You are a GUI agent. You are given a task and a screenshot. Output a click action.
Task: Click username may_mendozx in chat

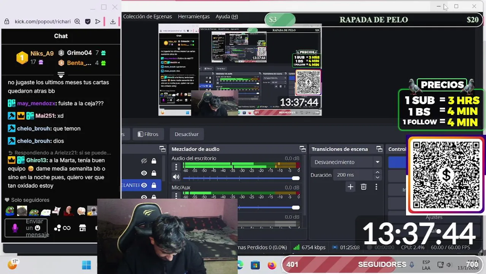(x=36, y=103)
